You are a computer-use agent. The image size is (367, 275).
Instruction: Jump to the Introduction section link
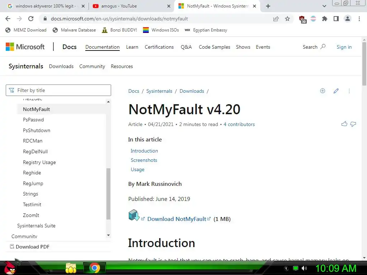pos(144,151)
